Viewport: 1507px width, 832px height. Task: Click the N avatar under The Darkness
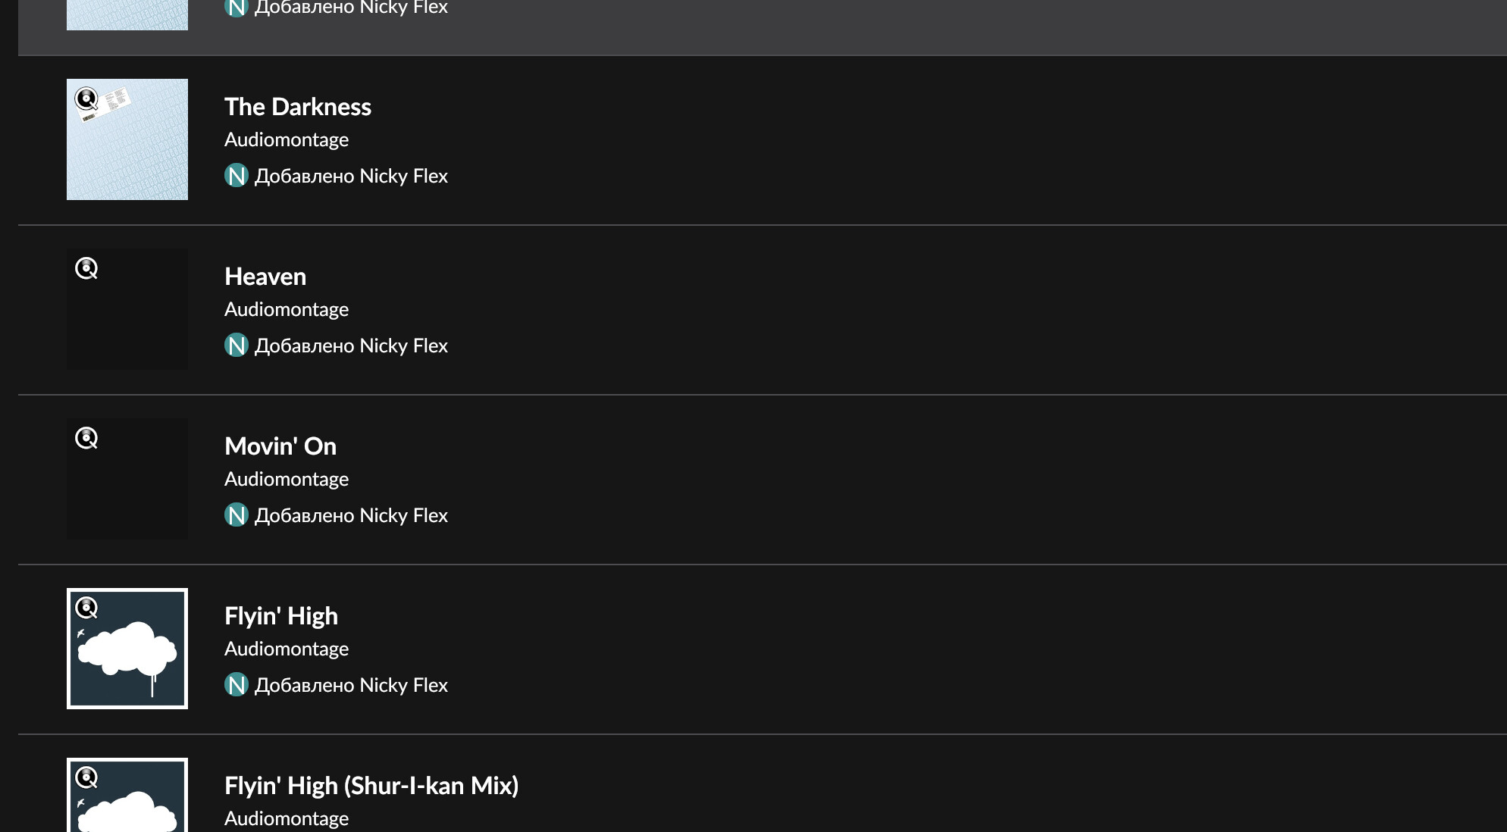[237, 176]
